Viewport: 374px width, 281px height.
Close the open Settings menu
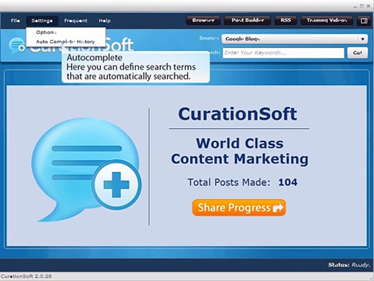tap(42, 21)
